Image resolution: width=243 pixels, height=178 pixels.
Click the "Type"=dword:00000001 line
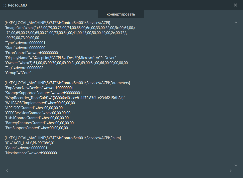coord(25,43)
